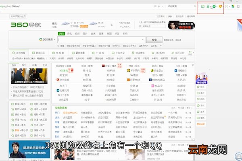The width and height of the screenshot is (242, 161).
Task: Click the shopping cart 购物 icon in the right sidebar
Action: click(x=198, y=99)
